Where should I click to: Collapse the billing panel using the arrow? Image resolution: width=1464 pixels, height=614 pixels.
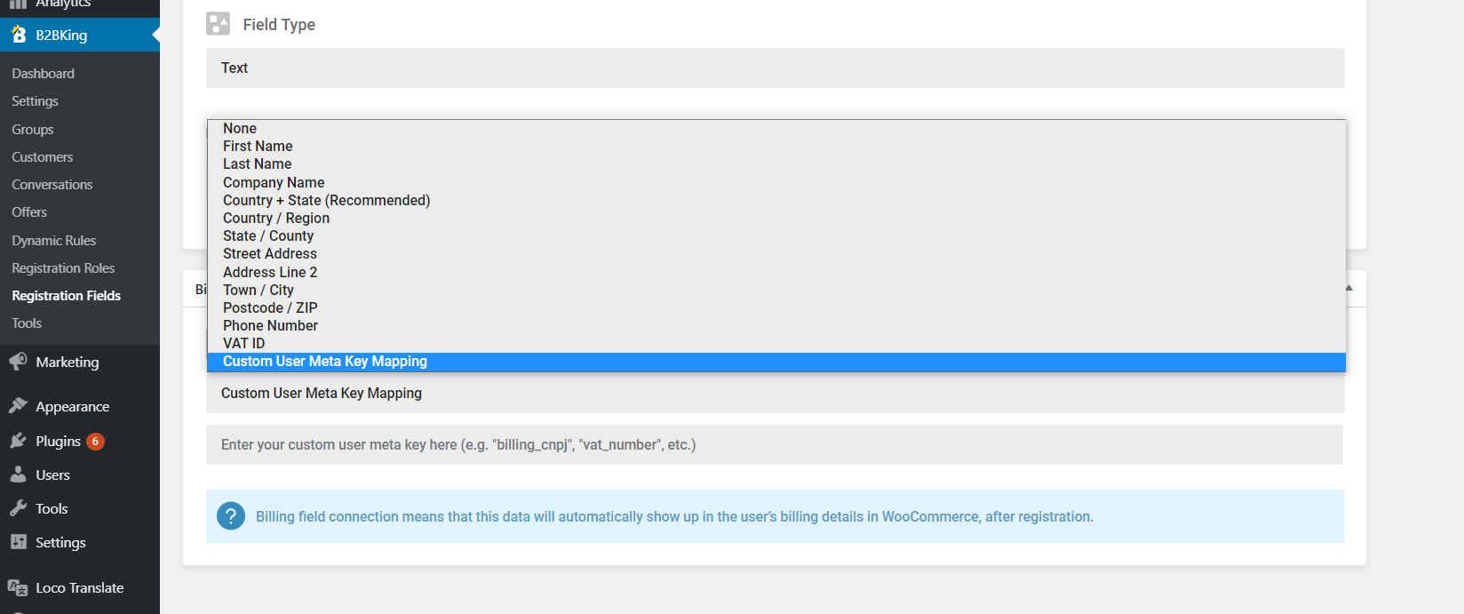pyautogui.click(x=1349, y=288)
